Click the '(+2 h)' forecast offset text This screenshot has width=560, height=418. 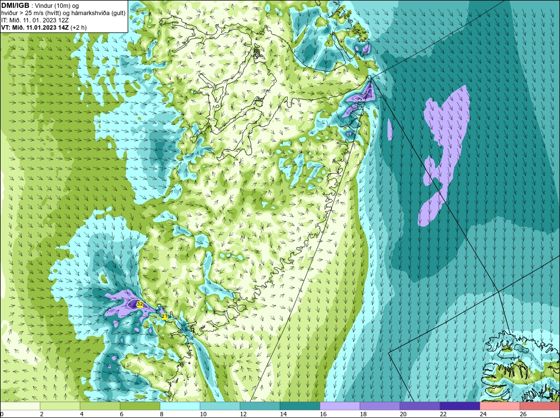pos(78,27)
